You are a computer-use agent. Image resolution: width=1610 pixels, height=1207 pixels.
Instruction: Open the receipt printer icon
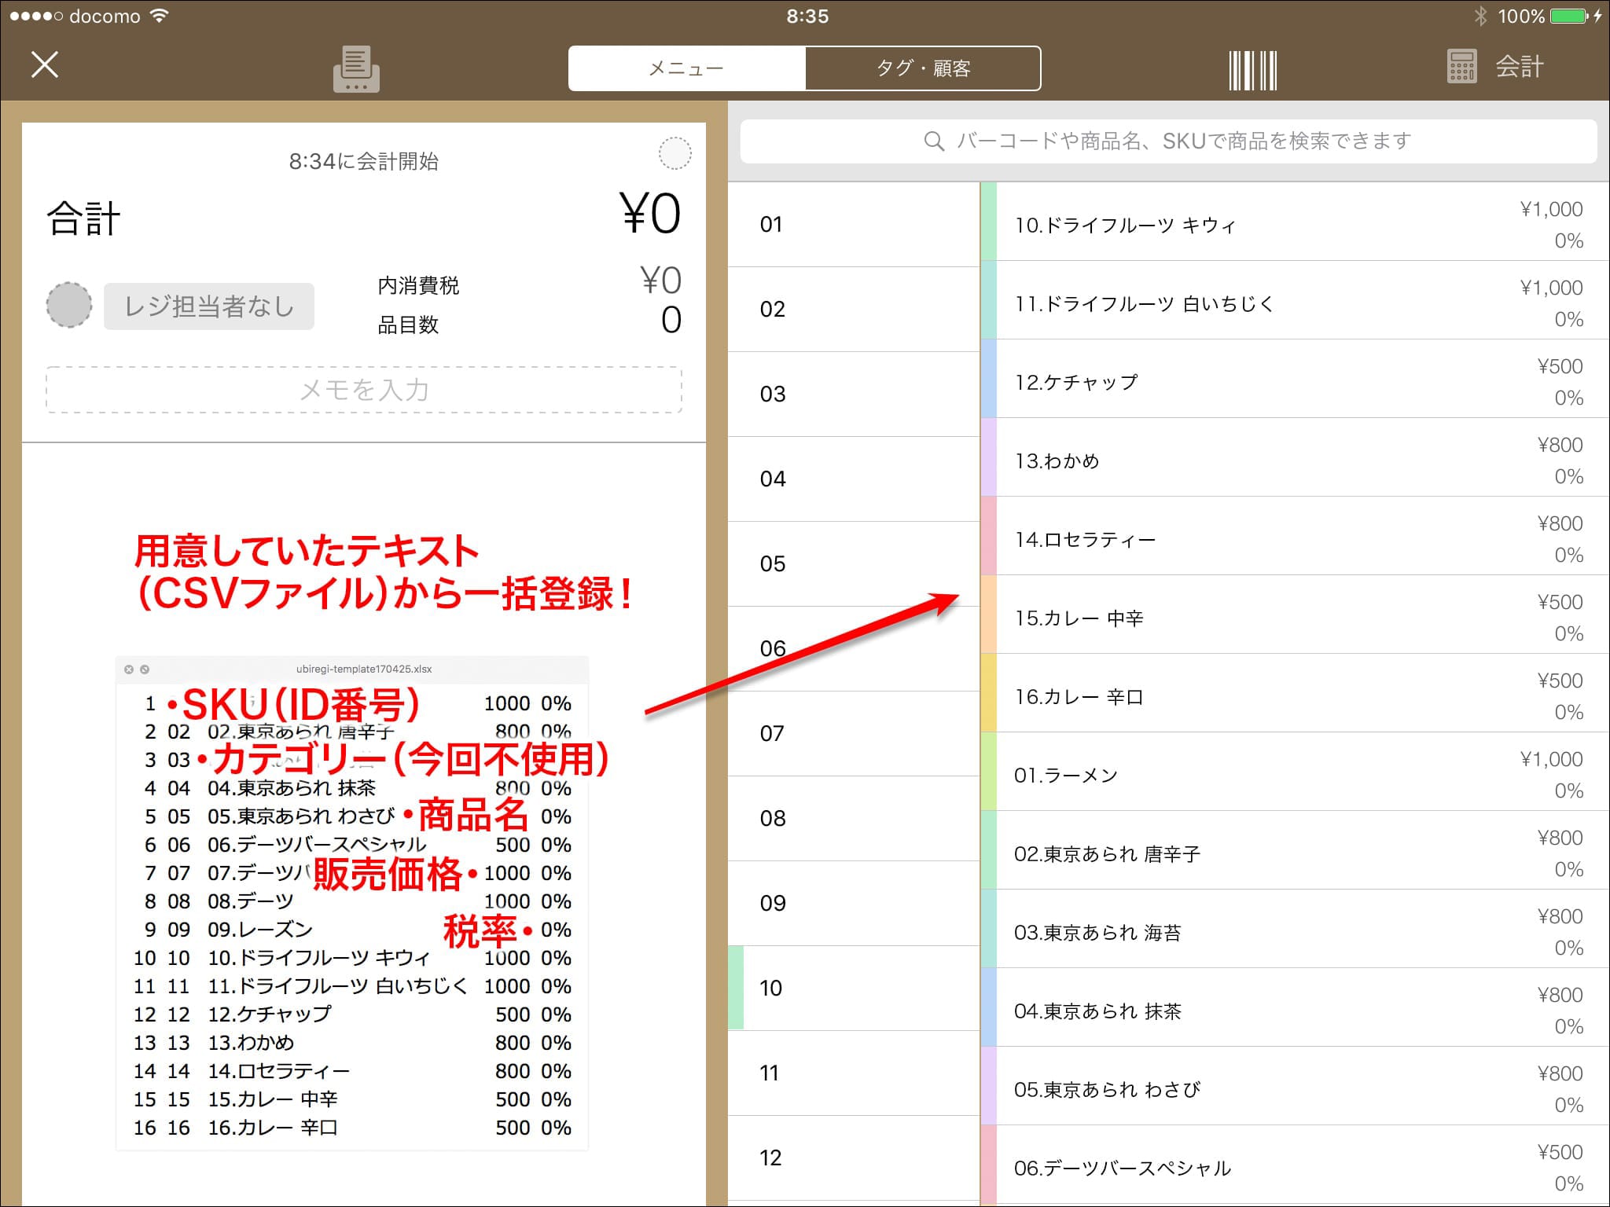pyautogui.click(x=356, y=69)
